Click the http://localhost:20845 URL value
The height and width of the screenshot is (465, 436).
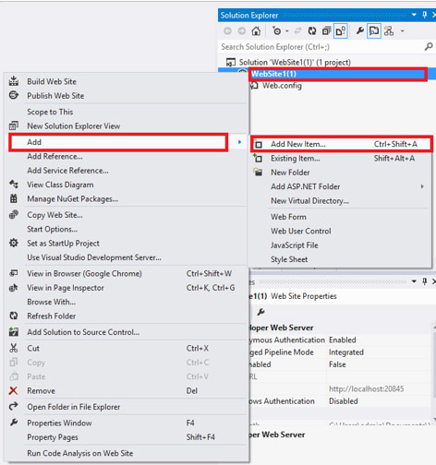pyautogui.click(x=366, y=389)
